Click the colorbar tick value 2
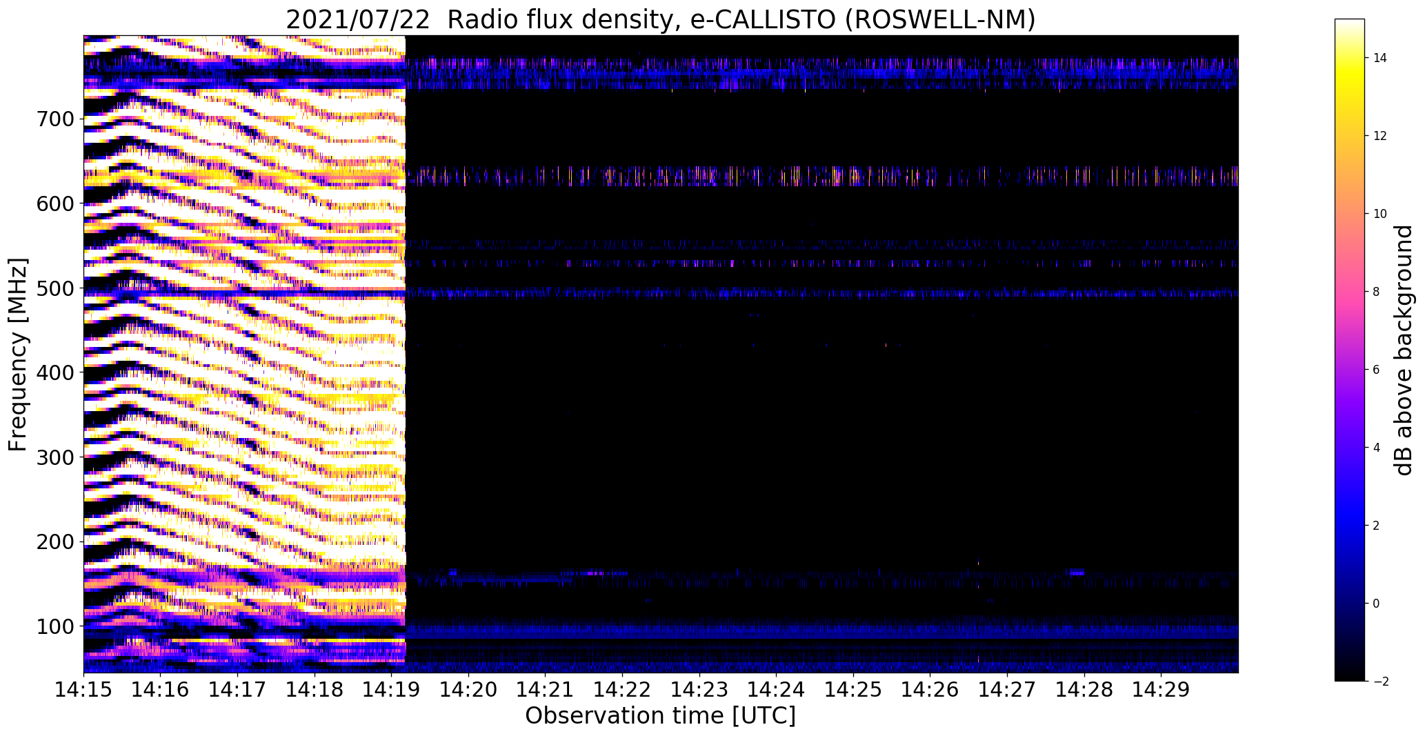 [1377, 526]
